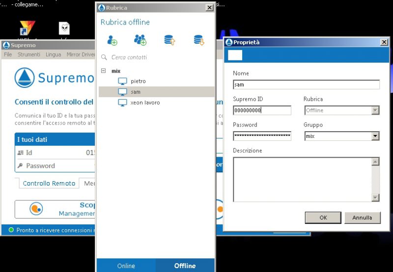
Task: Close the Rubrica window
Action: 209,8
